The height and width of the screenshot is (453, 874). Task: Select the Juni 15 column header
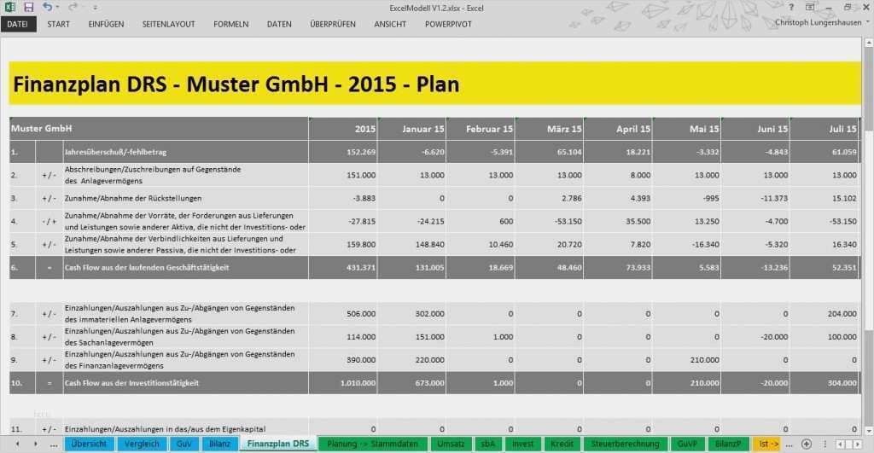pos(755,129)
